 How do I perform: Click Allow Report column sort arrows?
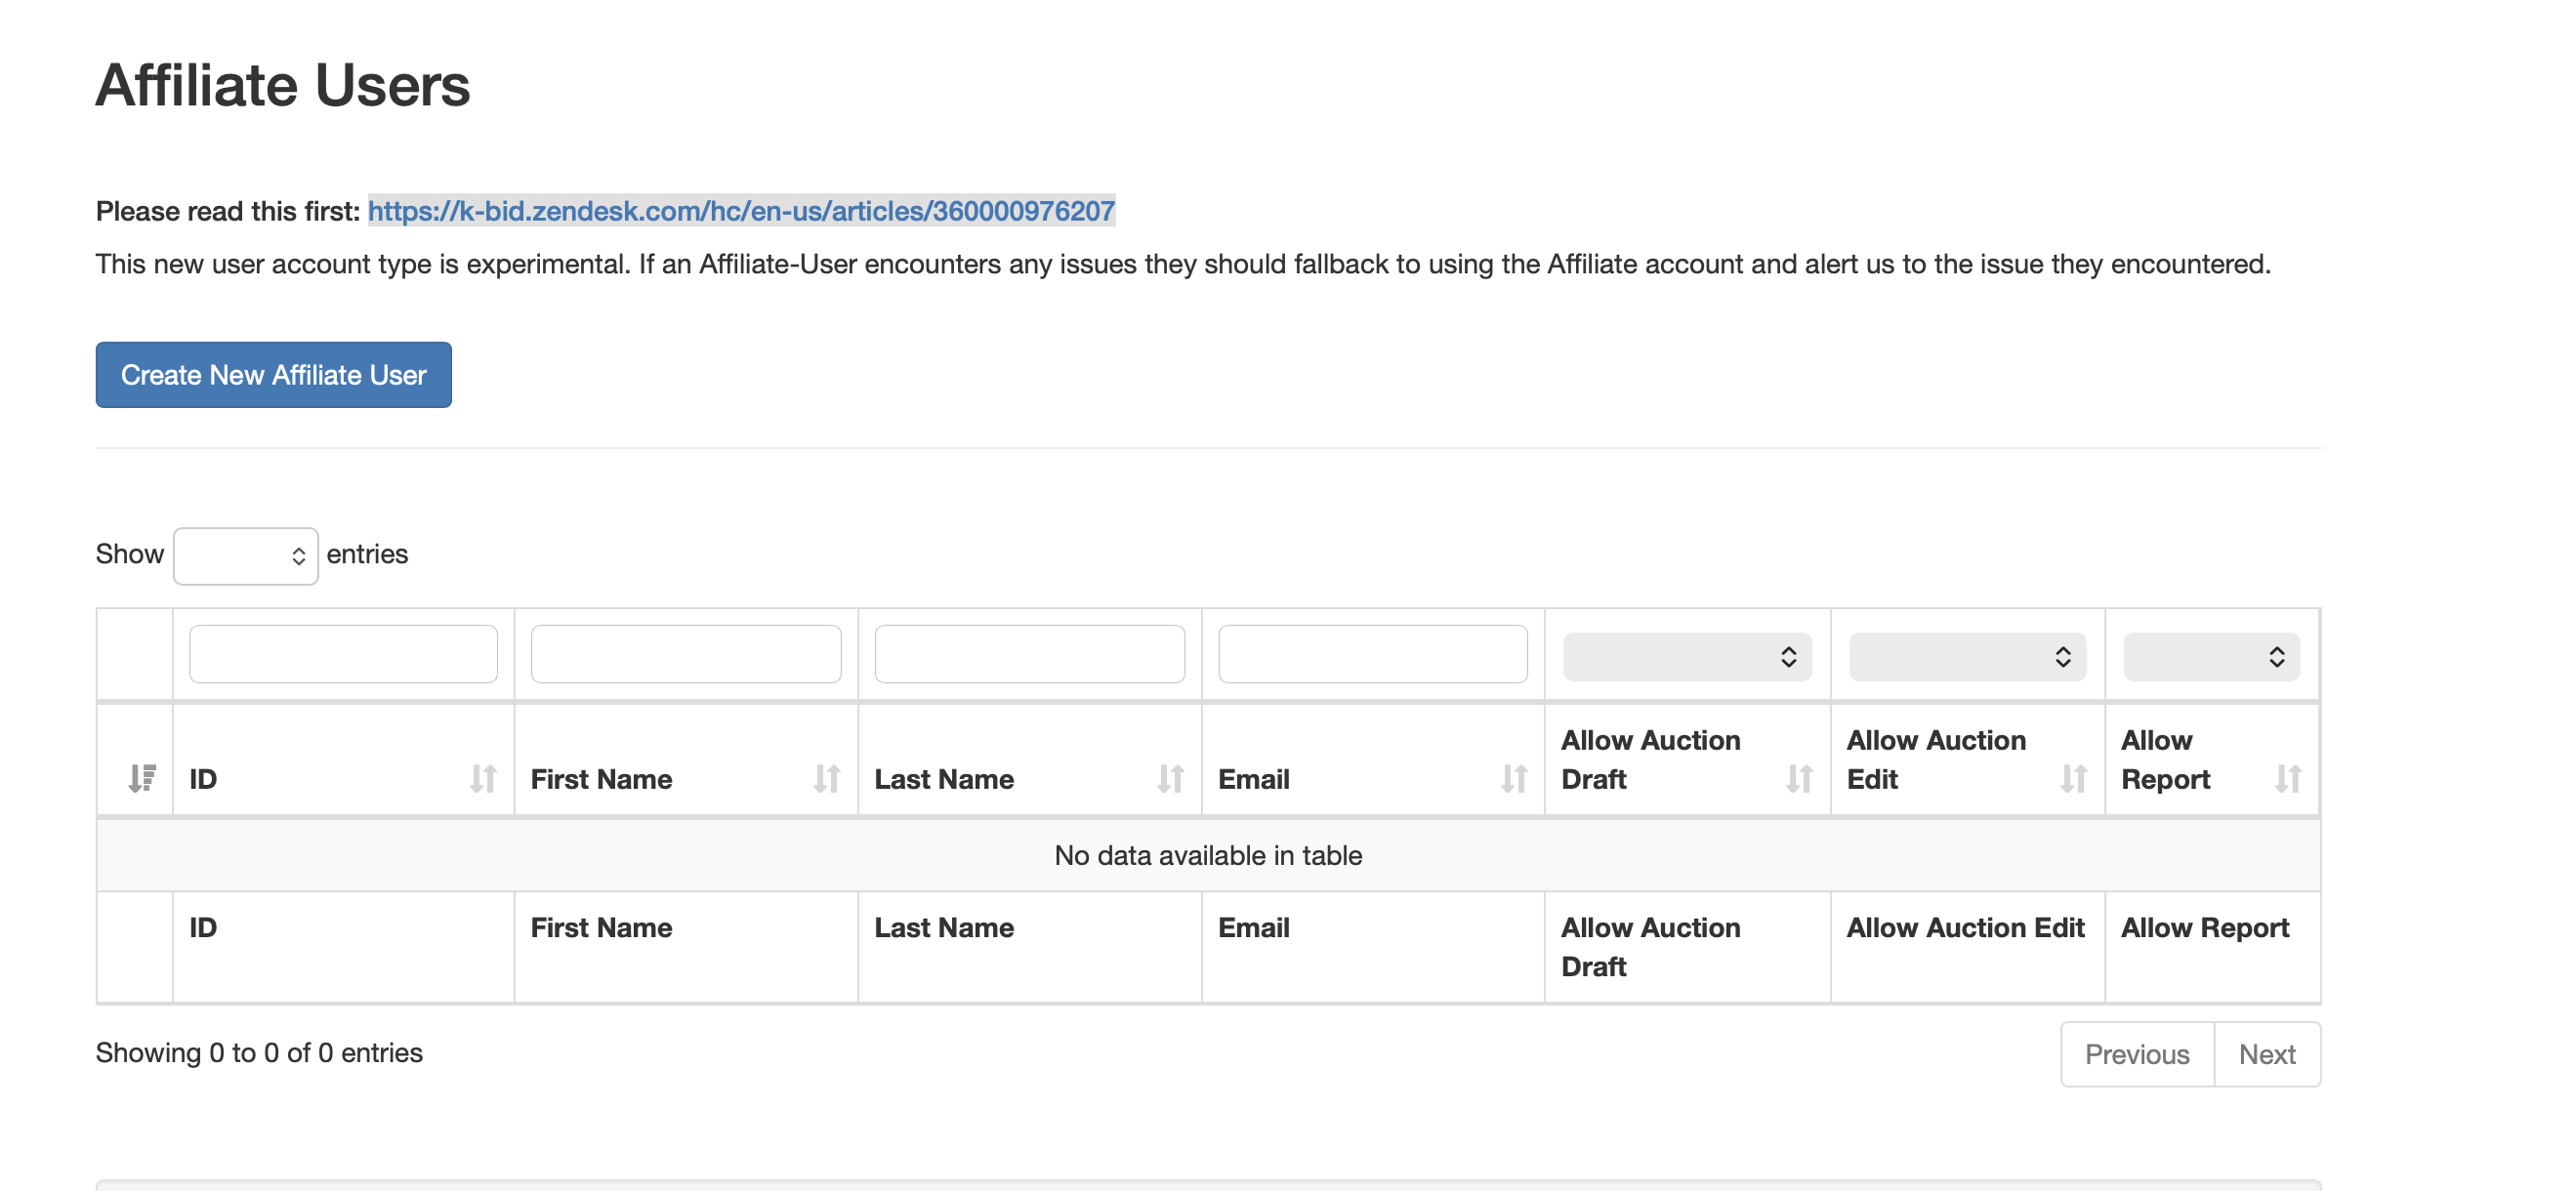2287,778
